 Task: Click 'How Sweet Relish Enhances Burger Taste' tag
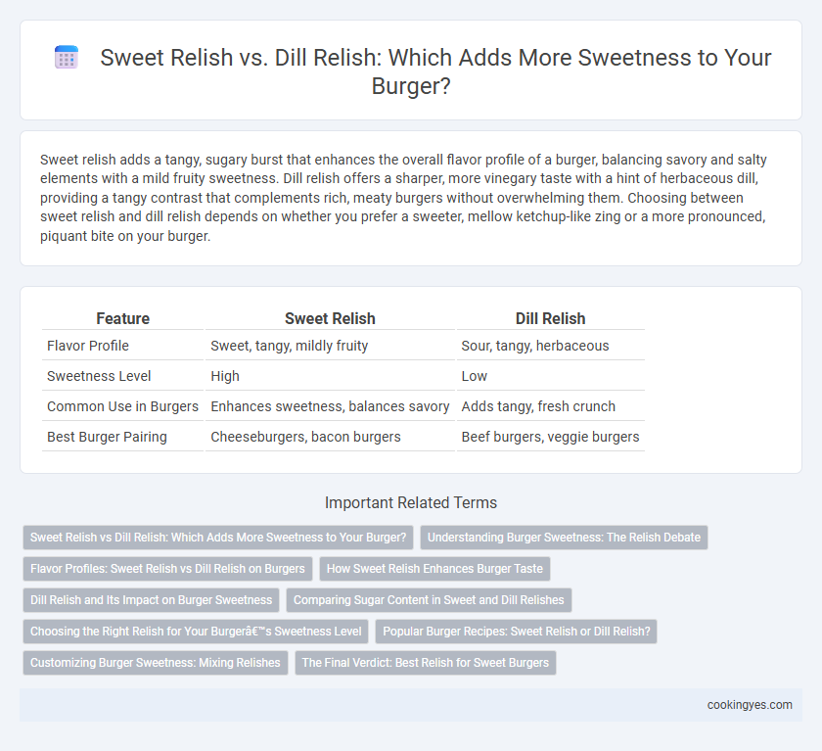(x=434, y=569)
